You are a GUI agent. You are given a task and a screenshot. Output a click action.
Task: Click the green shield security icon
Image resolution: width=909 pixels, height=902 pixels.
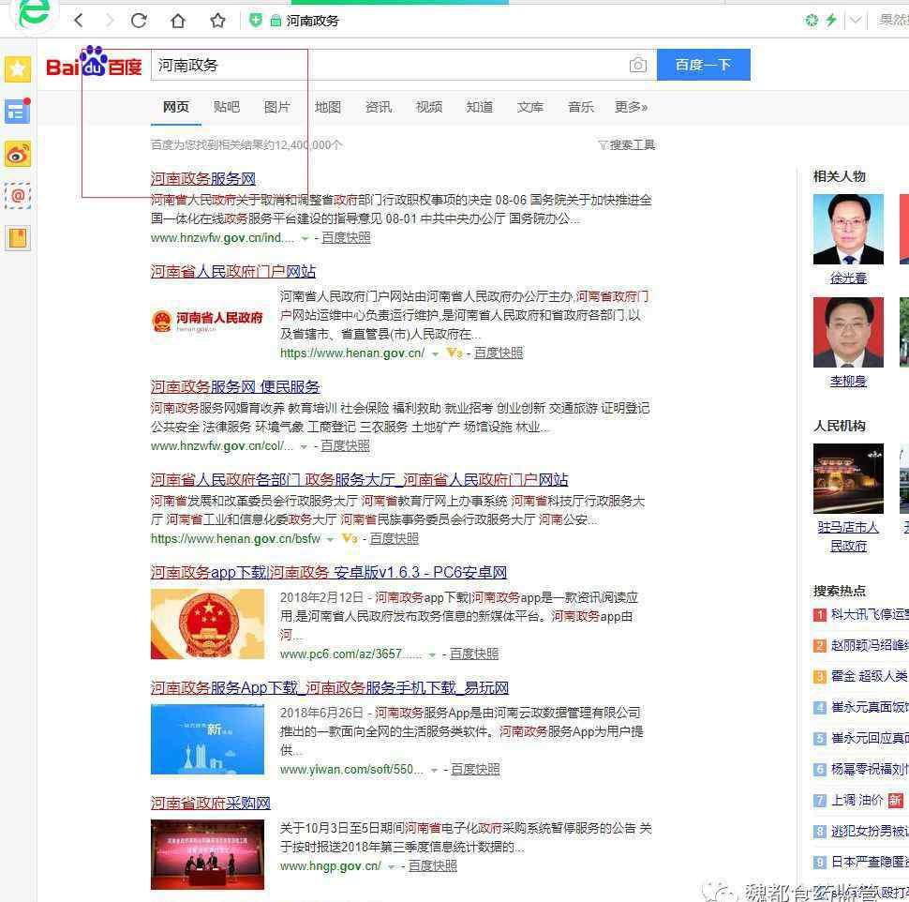coord(255,21)
